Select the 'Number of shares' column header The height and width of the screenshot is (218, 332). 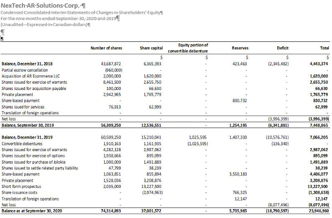point(106,48)
